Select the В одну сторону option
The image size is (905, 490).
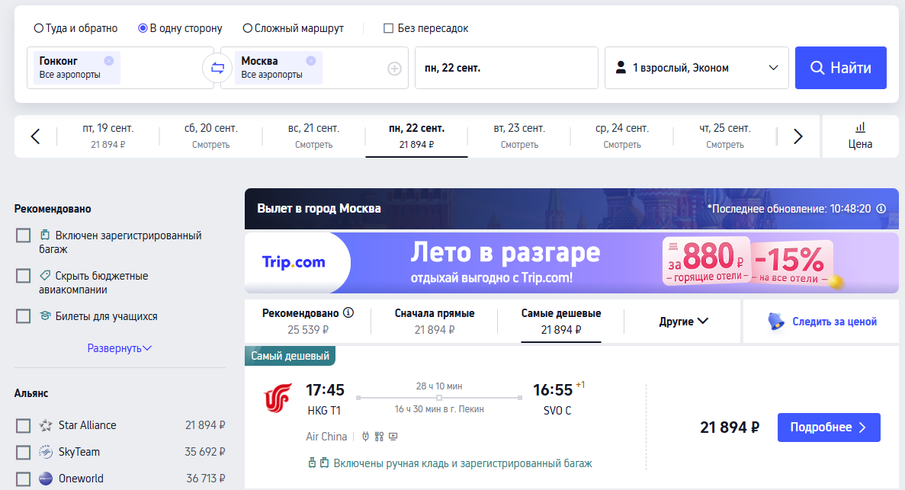[x=180, y=28]
